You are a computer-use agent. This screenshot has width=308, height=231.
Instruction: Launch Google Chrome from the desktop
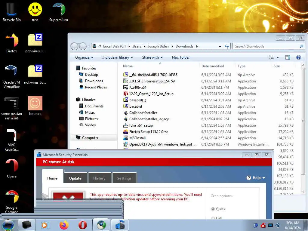pos(12,202)
